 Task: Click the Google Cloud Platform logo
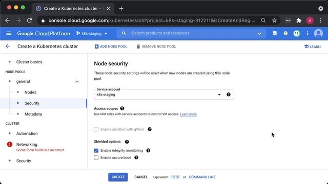[x=44, y=33]
